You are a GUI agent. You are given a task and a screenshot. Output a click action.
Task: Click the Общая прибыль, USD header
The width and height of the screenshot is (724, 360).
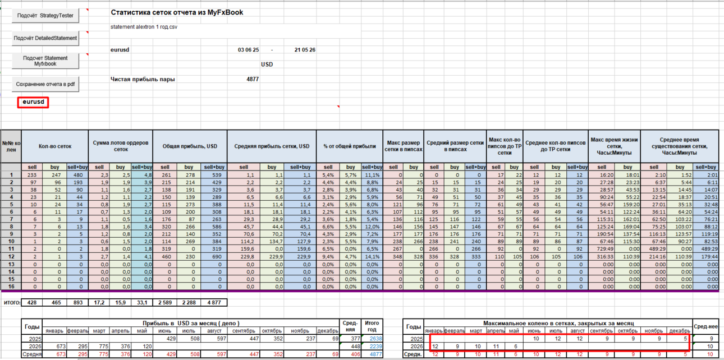190,146
